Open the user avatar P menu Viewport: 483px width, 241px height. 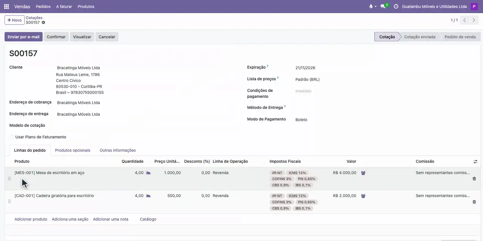click(474, 6)
